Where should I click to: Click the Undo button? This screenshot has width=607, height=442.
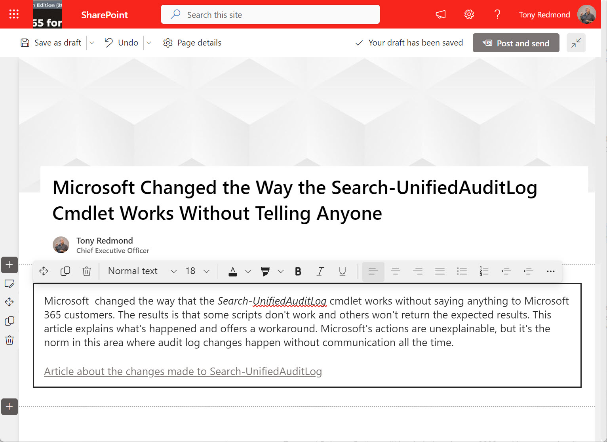click(x=121, y=43)
